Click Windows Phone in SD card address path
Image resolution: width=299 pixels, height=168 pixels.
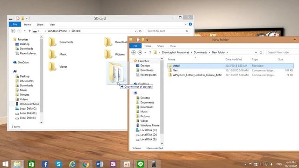click(x=57, y=31)
